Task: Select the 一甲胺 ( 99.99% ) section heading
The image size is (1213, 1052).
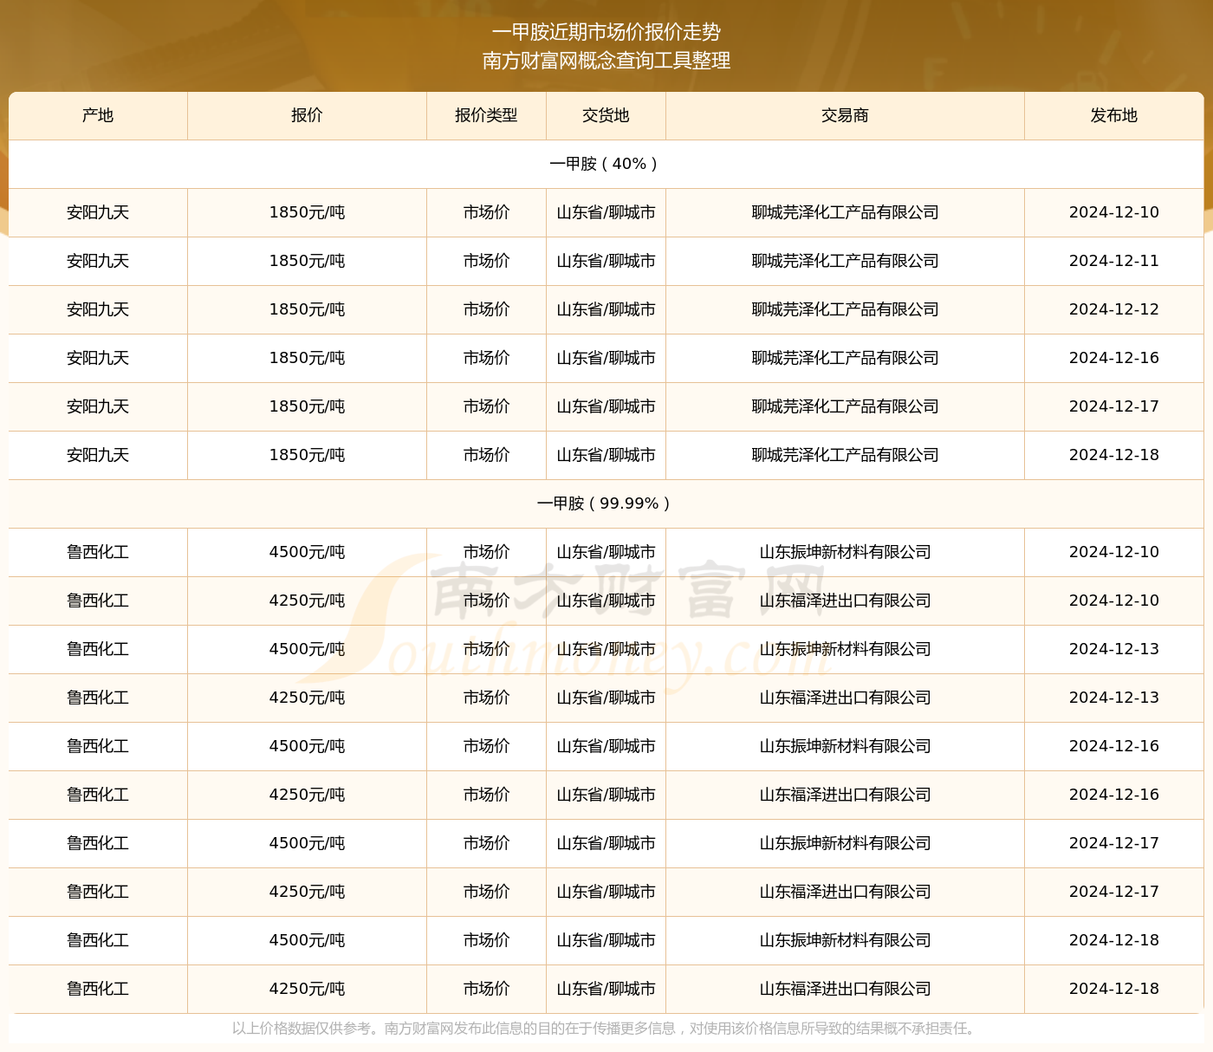Action: coord(604,503)
